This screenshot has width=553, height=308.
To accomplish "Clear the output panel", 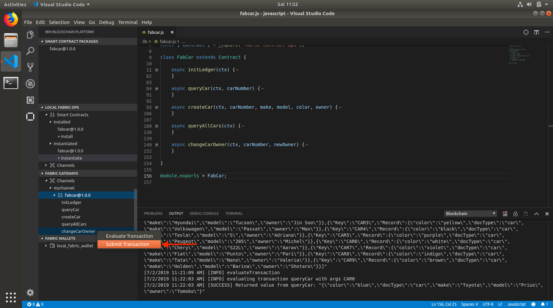I will [505, 214].
